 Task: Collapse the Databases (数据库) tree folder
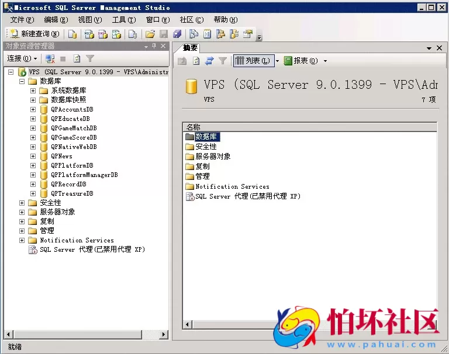22,81
